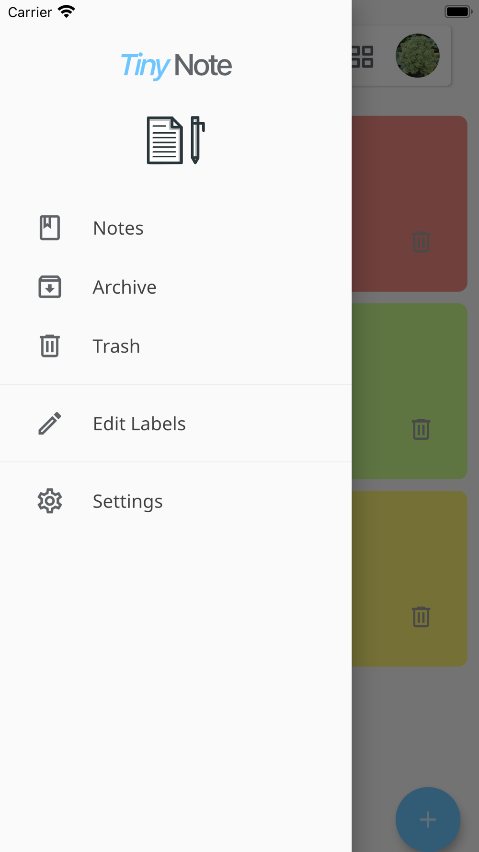Screen dimensions: 479x852
Task: Delete the yellow note using its trash icon
Action: click(x=421, y=616)
